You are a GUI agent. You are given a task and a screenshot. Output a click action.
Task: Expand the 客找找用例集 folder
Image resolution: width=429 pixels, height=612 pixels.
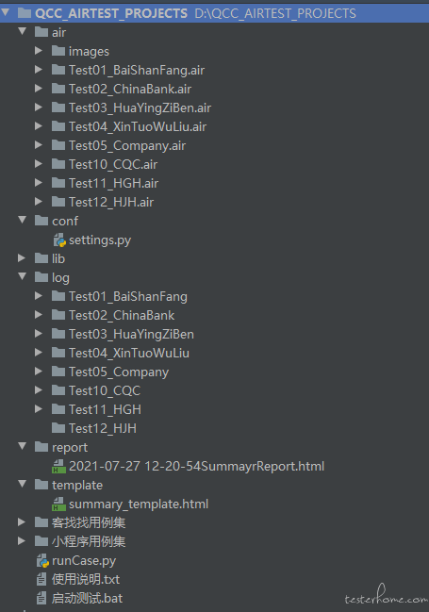(x=22, y=521)
